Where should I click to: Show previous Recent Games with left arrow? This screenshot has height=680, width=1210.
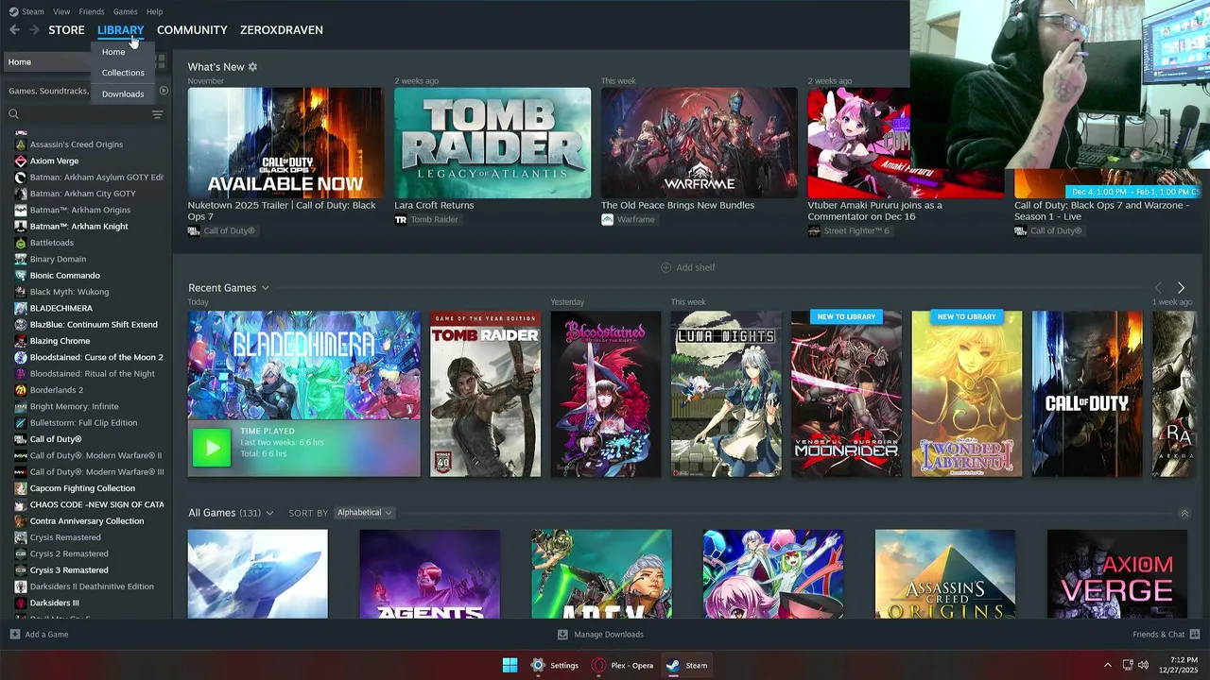pos(1158,288)
